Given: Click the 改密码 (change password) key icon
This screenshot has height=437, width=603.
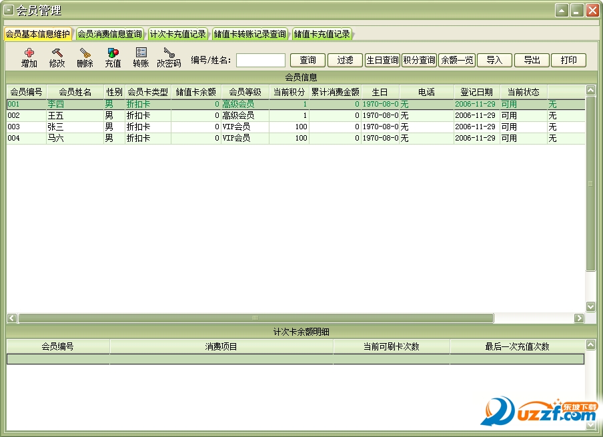Looking at the screenshot, I should click(169, 57).
